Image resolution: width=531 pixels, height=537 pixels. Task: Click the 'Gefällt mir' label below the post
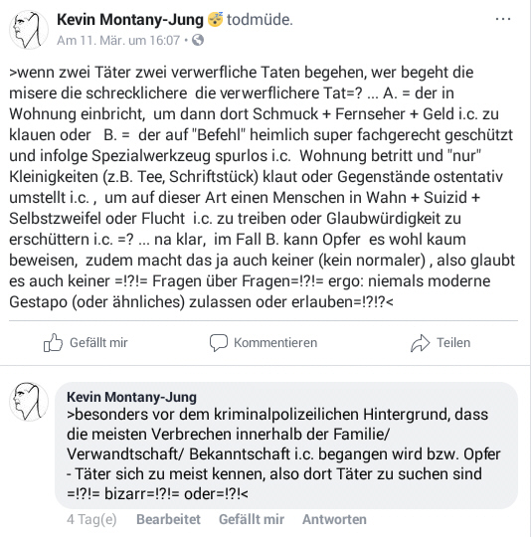tap(98, 343)
